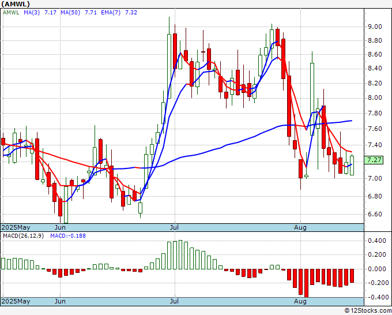Click 2025May on price chart date axis
Image resolution: width=392 pixels, height=315 pixels.
[x=16, y=227]
